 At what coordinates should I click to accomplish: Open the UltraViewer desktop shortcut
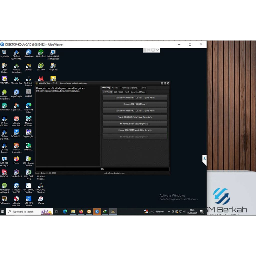[x=28, y=53]
